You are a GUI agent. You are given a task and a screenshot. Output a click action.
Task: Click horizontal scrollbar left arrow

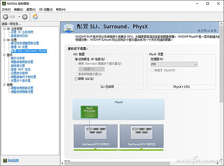[x=62, y=163]
